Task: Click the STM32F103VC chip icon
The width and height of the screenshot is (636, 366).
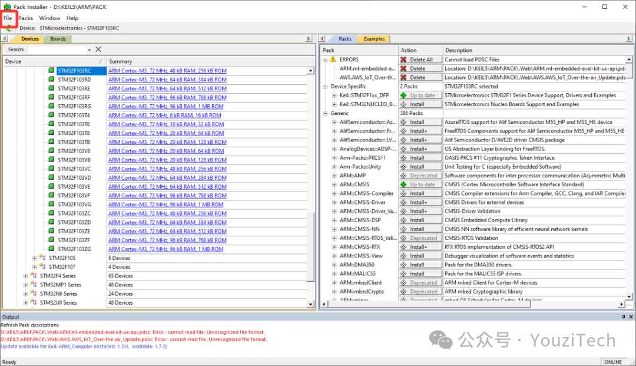Action: tap(51, 169)
